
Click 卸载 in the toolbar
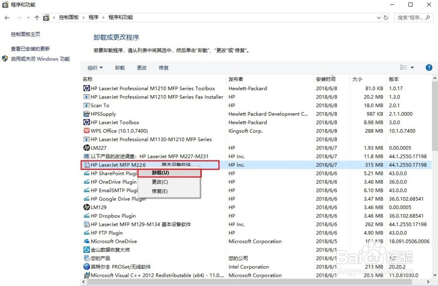120,68
